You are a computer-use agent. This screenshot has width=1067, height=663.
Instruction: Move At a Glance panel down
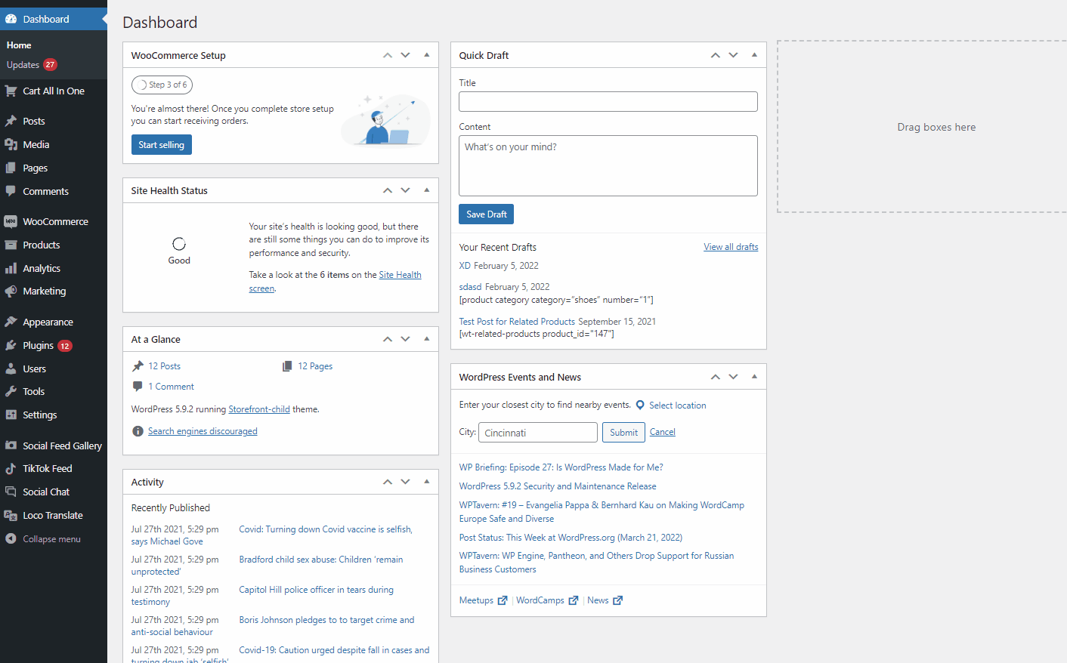tap(406, 339)
